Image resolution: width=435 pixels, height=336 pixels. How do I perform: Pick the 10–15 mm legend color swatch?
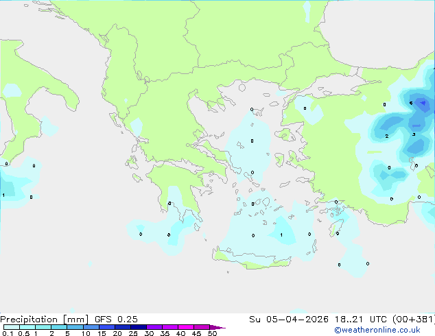click(91, 327)
